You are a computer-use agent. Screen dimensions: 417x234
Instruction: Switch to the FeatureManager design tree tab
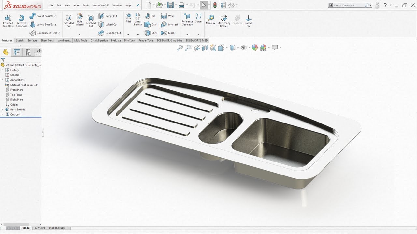tap(6, 52)
